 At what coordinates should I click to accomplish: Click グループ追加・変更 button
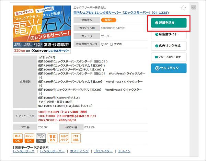[x=169, y=57]
